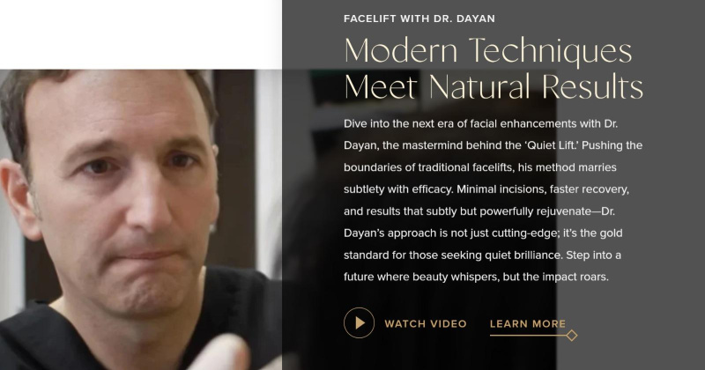Image resolution: width=705 pixels, height=370 pixels.
Task: Select the 'Meet Natural Results' heading line
Action: click(493, 86)
